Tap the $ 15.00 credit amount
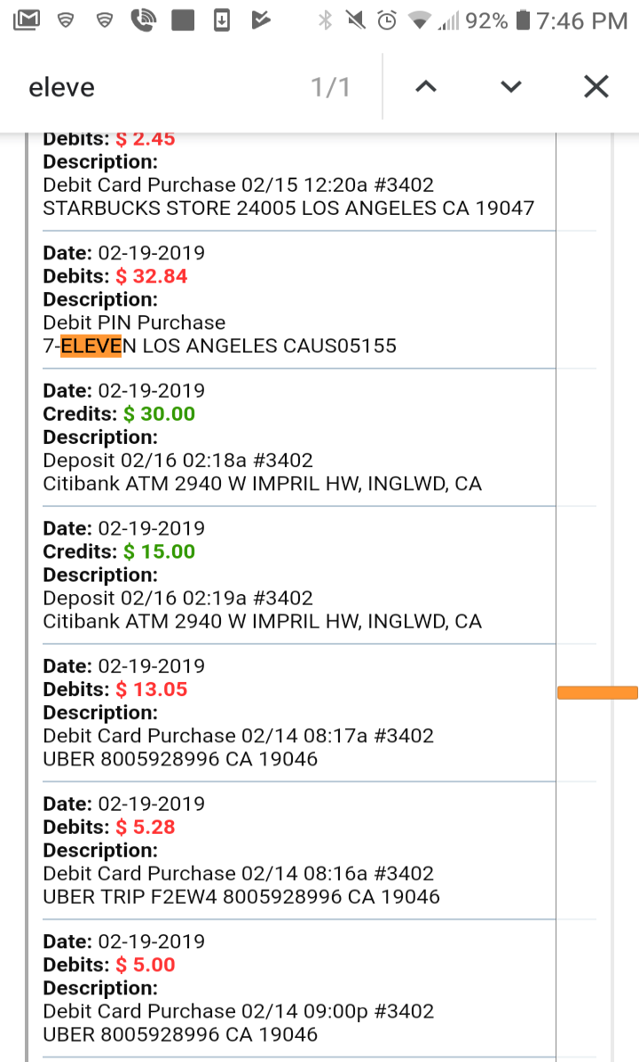This screenshot has width=639, height=1062. (x=159, y=551)
